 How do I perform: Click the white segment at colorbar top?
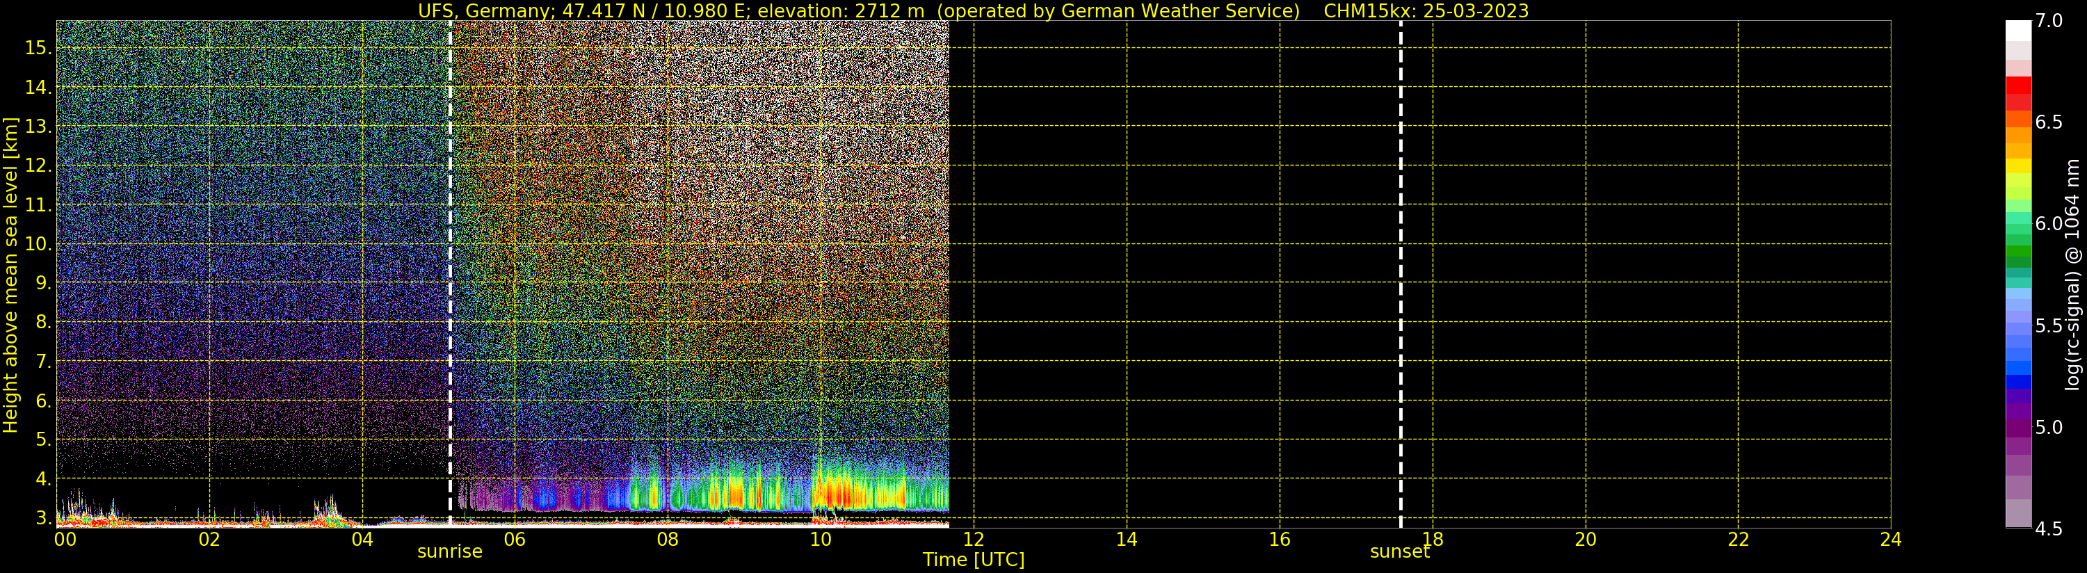coord(2018,31)
